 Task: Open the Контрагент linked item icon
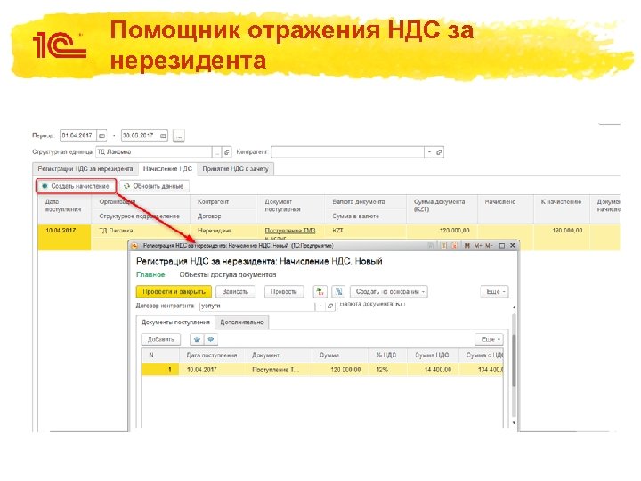(x=439, y=152)
